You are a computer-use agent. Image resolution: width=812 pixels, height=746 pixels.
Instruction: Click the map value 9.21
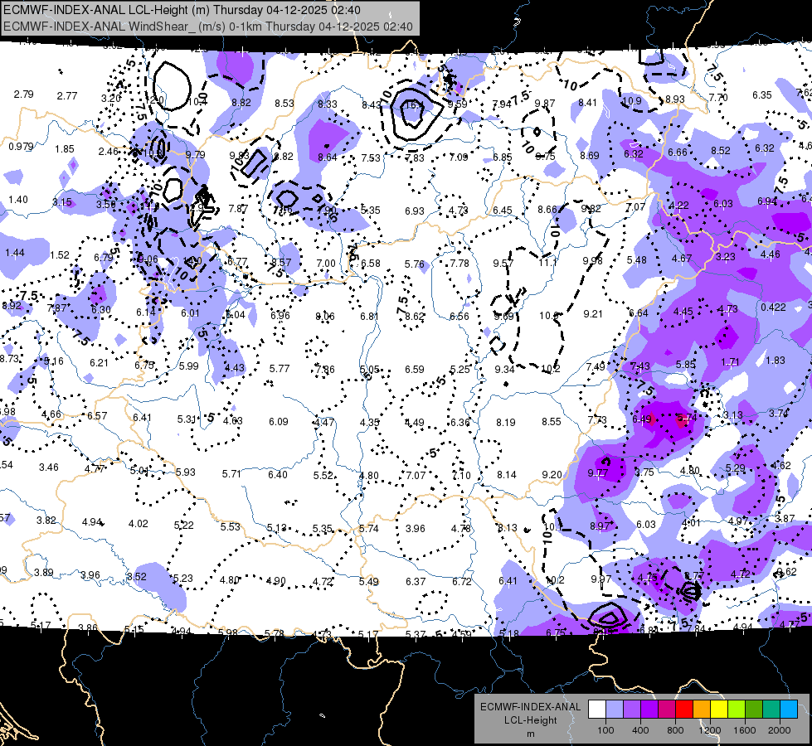point(593,314)
